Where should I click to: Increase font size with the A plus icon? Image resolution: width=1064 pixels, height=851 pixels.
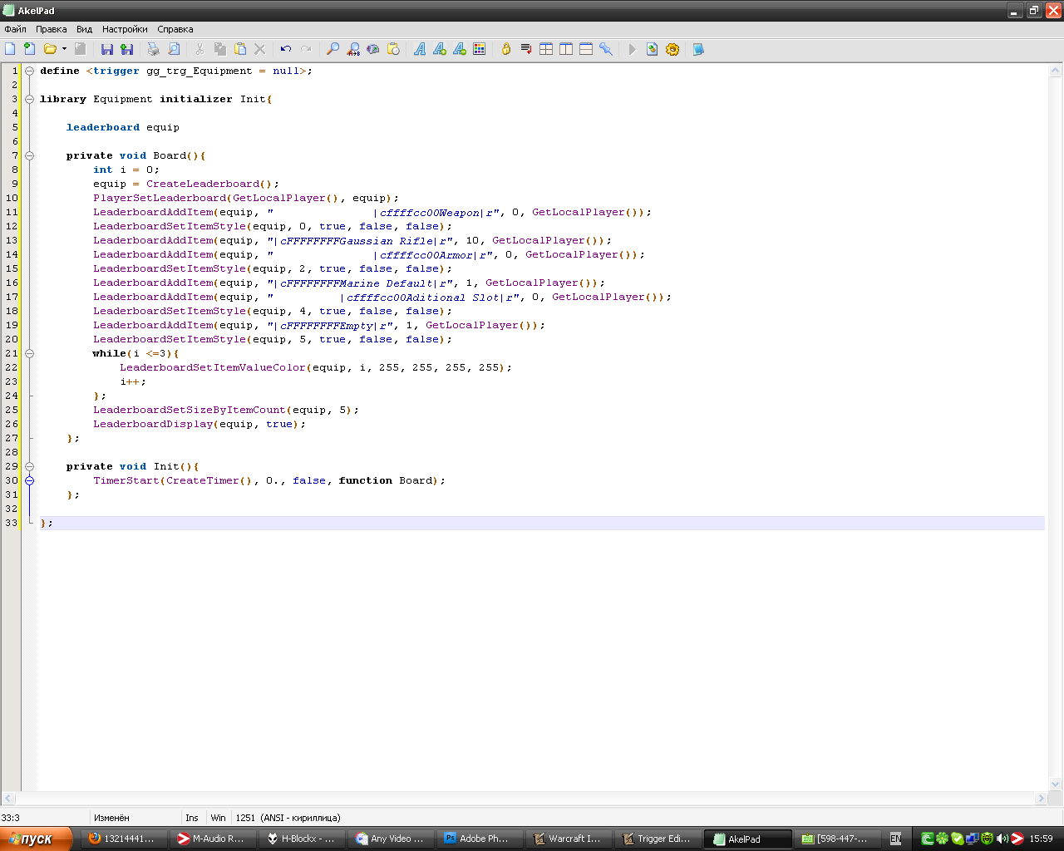[x=440, y=50]
